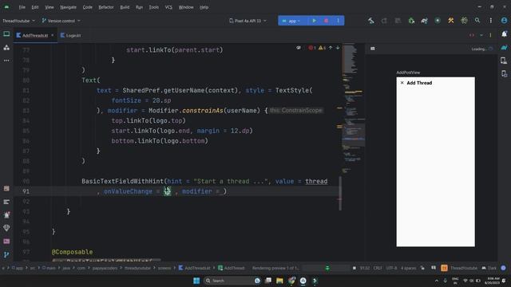This screenshot has width=511, height=287.
Task: Click the Windows Start button
Action: [196, 281]
